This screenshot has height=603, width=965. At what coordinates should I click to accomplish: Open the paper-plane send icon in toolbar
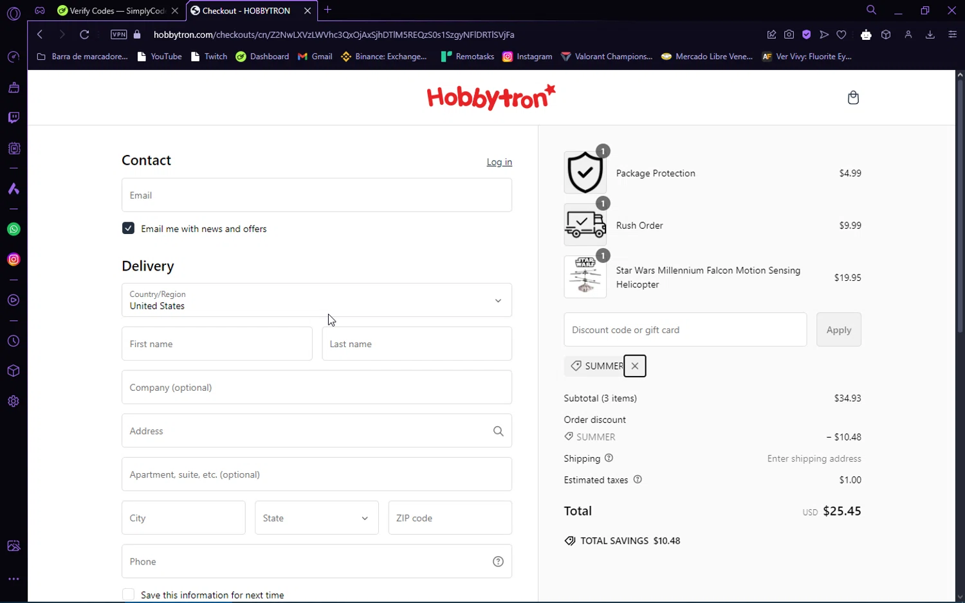click(824, 35)
